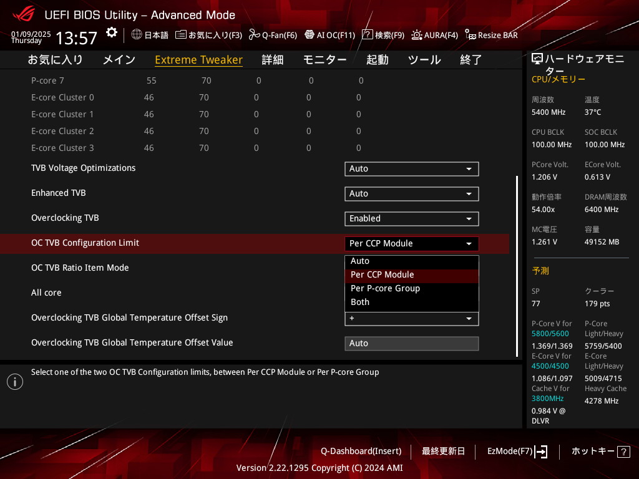Viewport: 639px width, 479px height.
Task: Open favorites (F3) icon in top bar
Action: (x=181, y=35)
